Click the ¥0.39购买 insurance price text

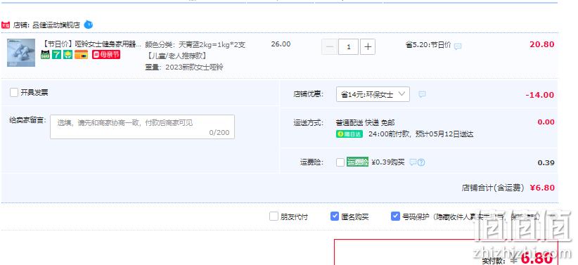pyautogui.click(x=387, y=162)
